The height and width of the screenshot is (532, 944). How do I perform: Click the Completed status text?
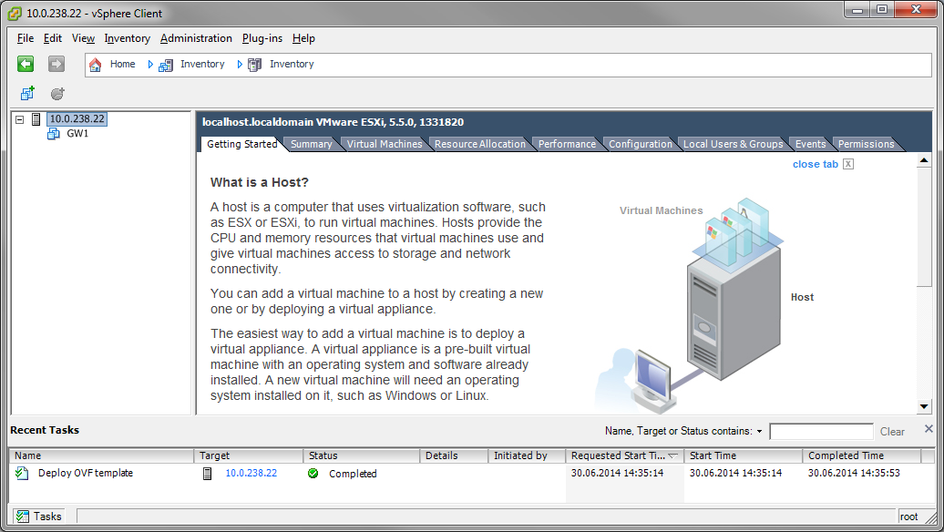tap(353, 474)
